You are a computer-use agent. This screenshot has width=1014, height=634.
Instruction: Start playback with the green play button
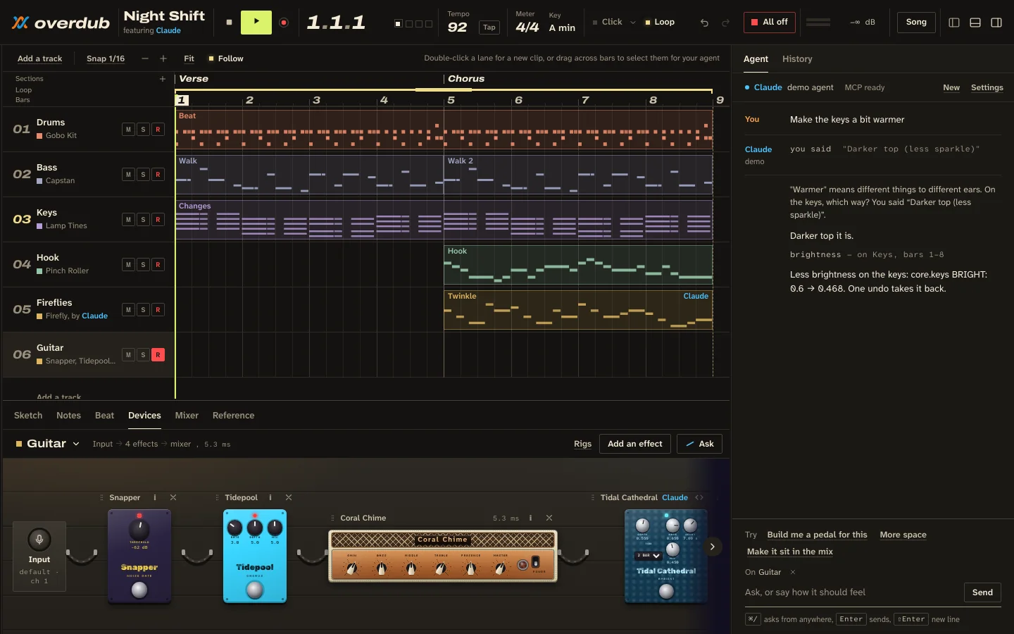(256, 23)
